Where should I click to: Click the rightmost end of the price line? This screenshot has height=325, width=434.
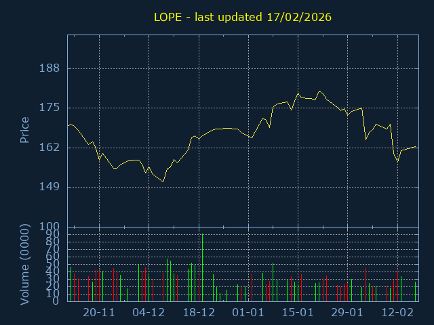pyautogui.click(x=416, y=147)
